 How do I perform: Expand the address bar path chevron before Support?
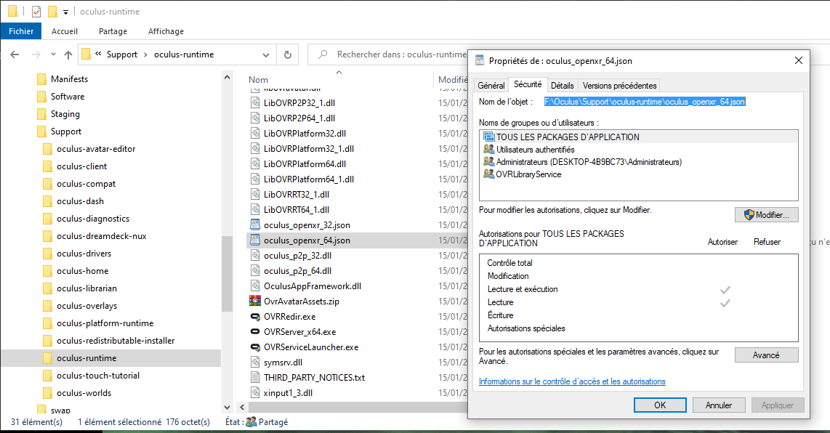click(98, 54)
